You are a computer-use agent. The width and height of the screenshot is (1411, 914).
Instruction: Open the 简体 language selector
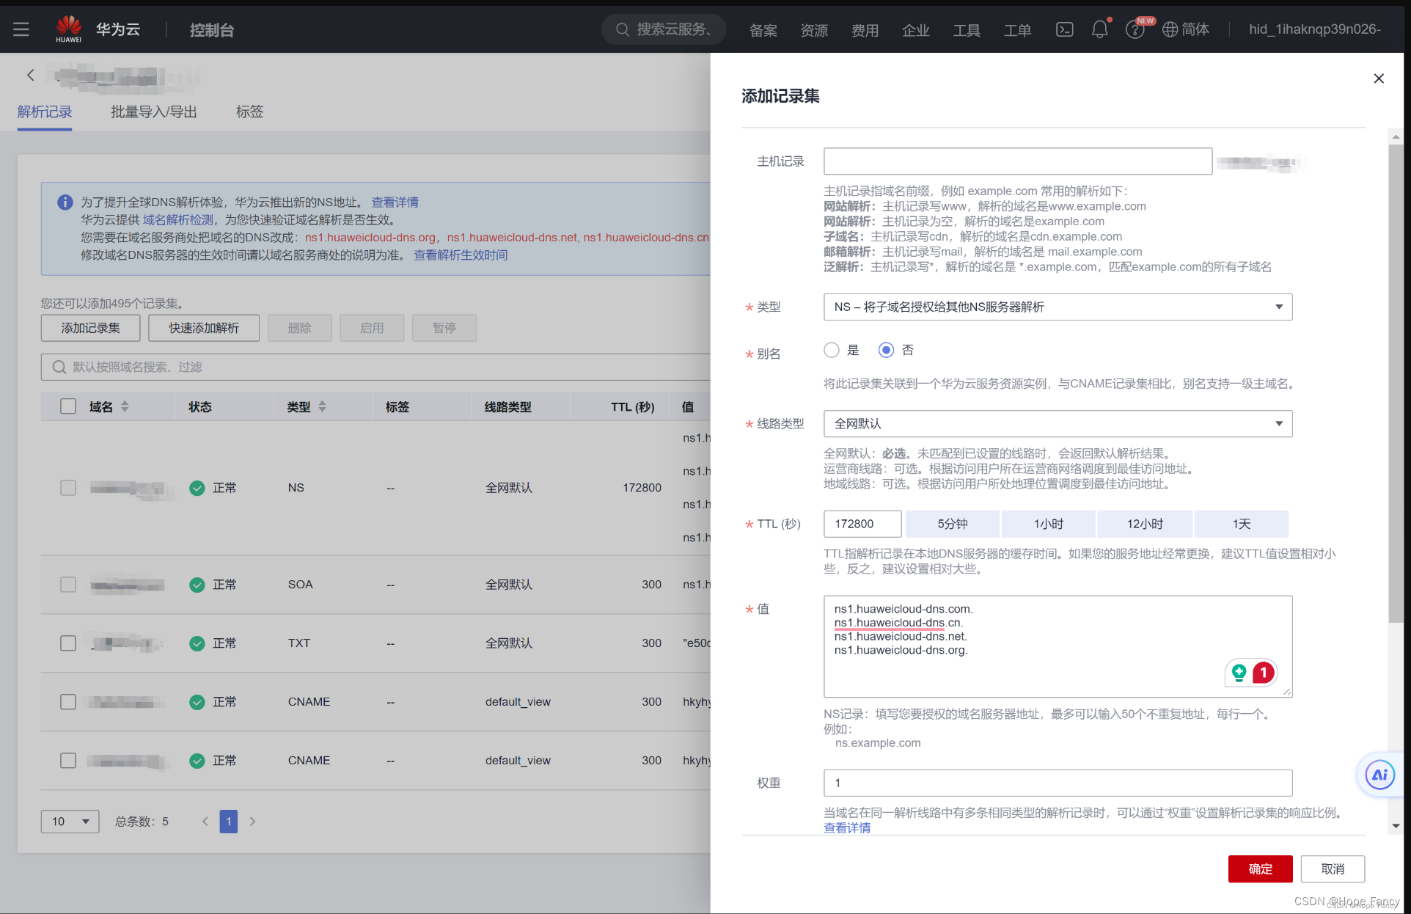tap(1195, 29)
